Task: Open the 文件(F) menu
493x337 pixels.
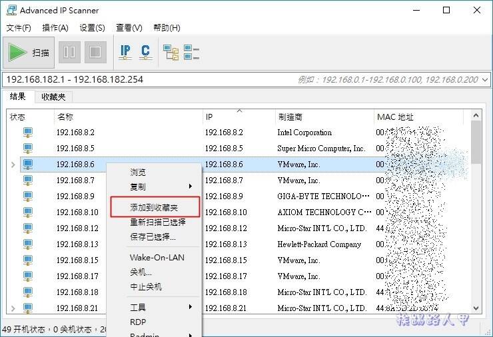Action: (x=19, y=28)
